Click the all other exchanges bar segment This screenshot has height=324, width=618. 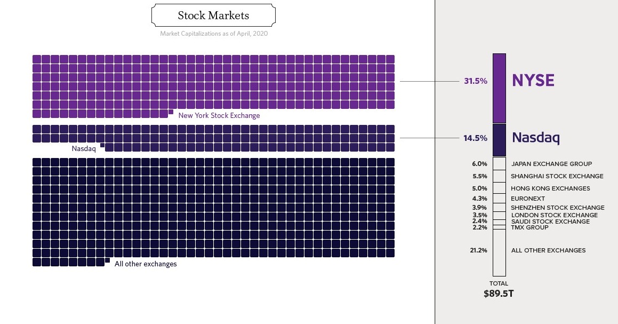499,252
